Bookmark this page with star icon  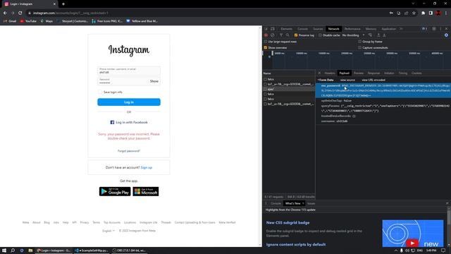[414, 13]
